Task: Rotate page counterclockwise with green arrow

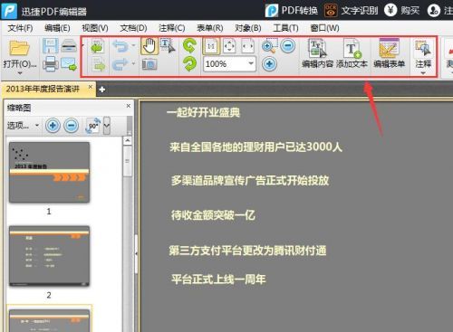Action: point(189,46)
